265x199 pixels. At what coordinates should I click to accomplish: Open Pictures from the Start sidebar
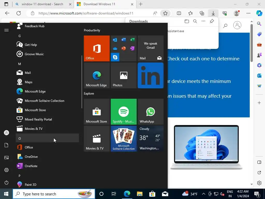coord(6,158)
